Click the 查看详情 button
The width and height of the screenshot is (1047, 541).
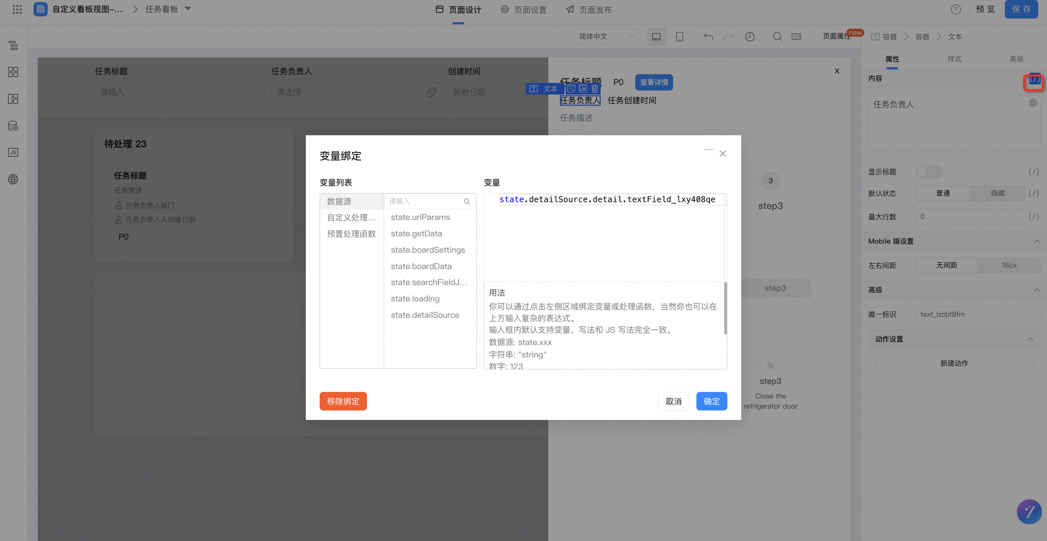point(654,83)
